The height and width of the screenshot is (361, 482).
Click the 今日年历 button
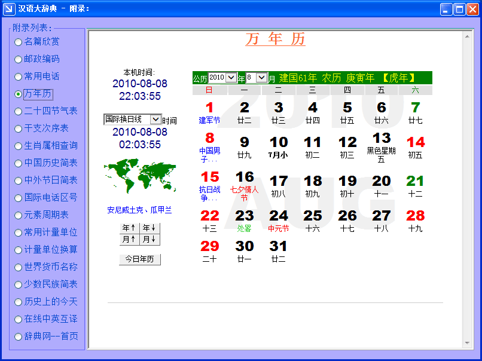point(140,259)
